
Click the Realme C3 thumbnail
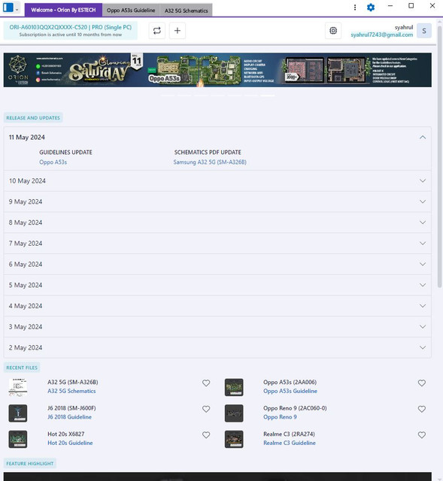pyautogui.click(x=234, y=439)
